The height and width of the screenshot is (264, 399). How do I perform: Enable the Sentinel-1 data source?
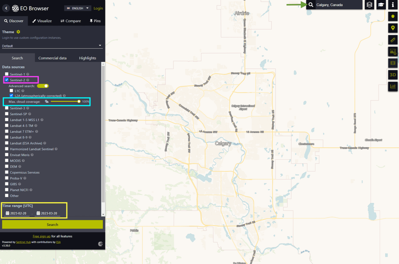click(6, 74)
